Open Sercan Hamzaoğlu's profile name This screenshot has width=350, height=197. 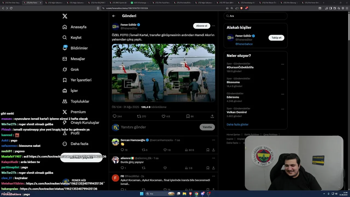coord(133,140)
